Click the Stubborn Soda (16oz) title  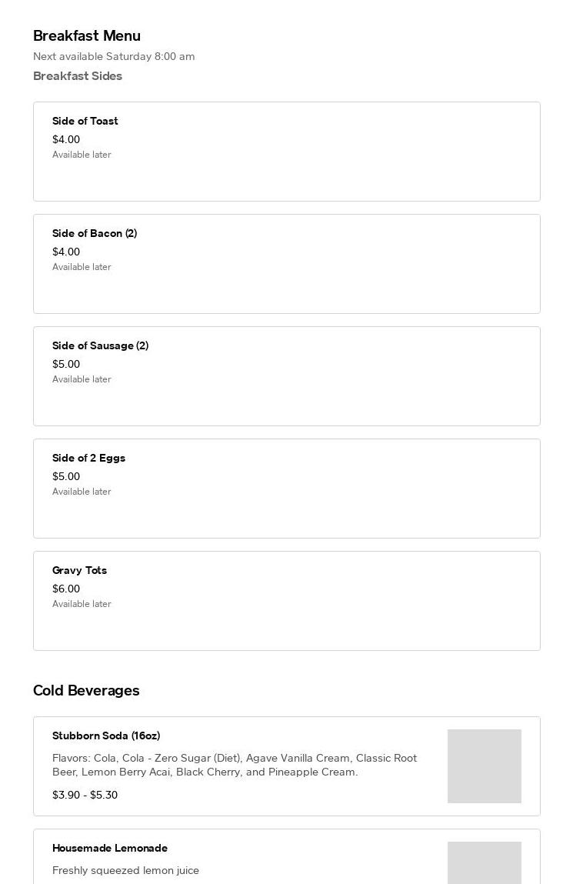(106, 736)
